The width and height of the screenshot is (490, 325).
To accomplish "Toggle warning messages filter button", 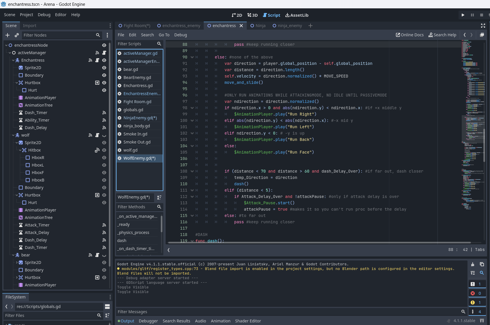I will pos(477,303).
